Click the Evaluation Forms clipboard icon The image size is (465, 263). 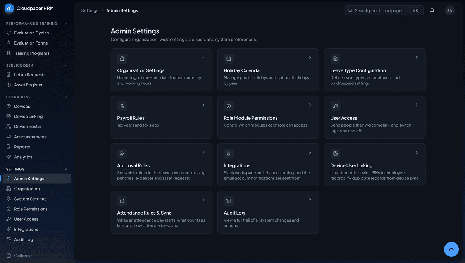[x=9, y=43]
